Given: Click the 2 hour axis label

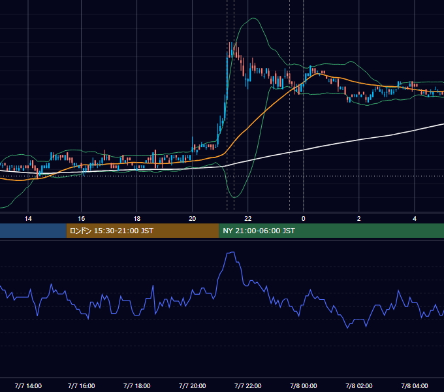Looking at the screenshot, I should point(358,219).
